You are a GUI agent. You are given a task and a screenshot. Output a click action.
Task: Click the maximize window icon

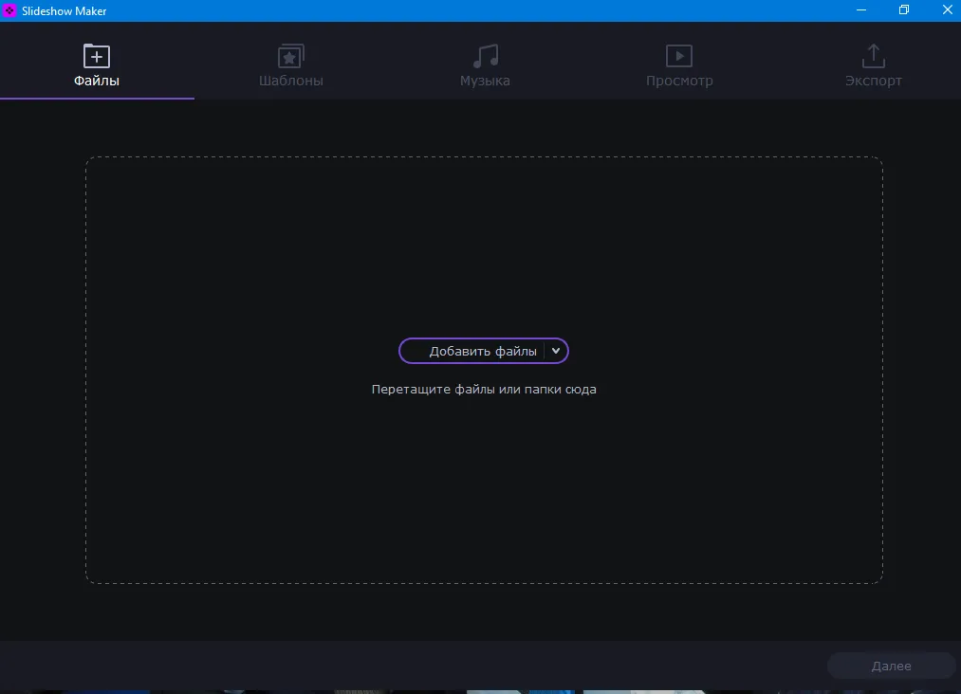tap(903, 10)
